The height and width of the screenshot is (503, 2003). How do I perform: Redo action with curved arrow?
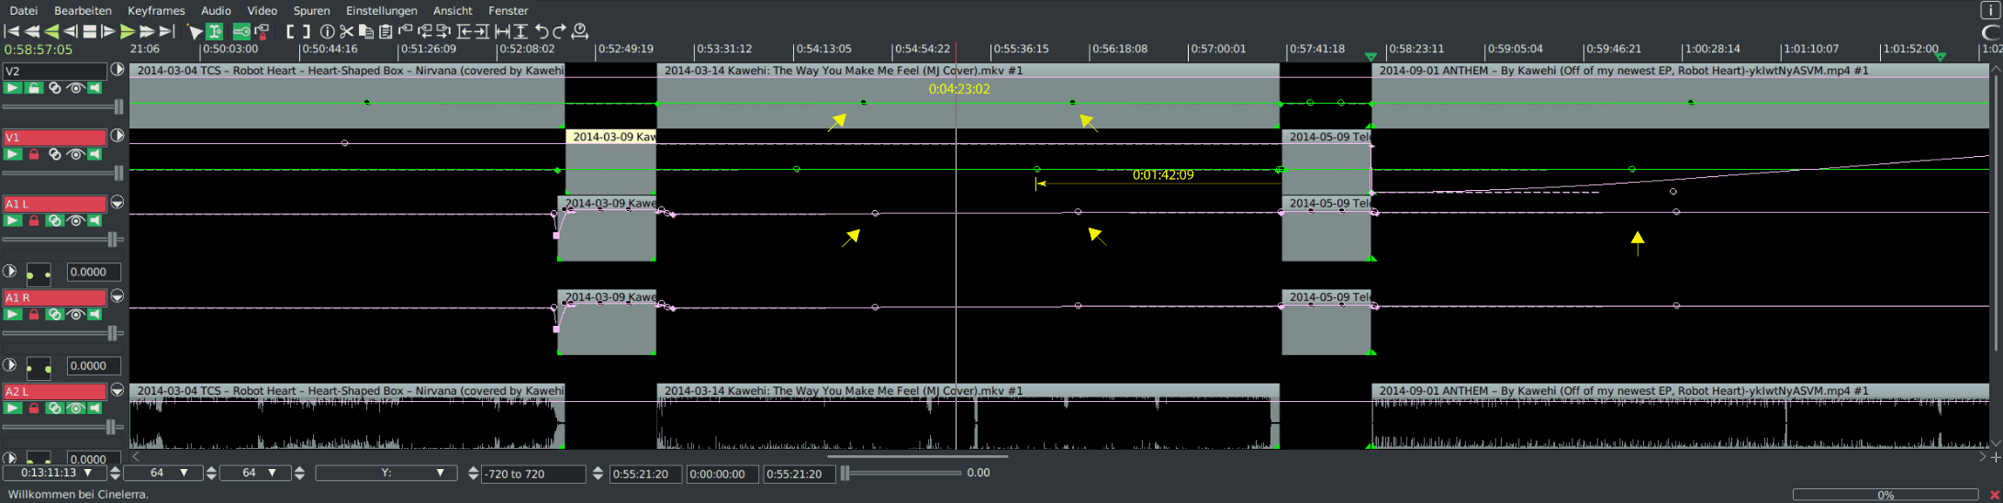560,31
